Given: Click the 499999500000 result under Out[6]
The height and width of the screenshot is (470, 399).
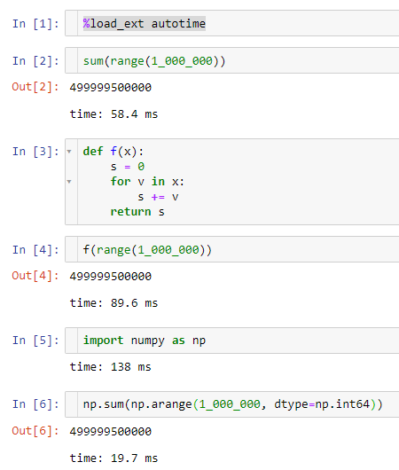Looking at the screenshot, I should [x=111, y=432].
